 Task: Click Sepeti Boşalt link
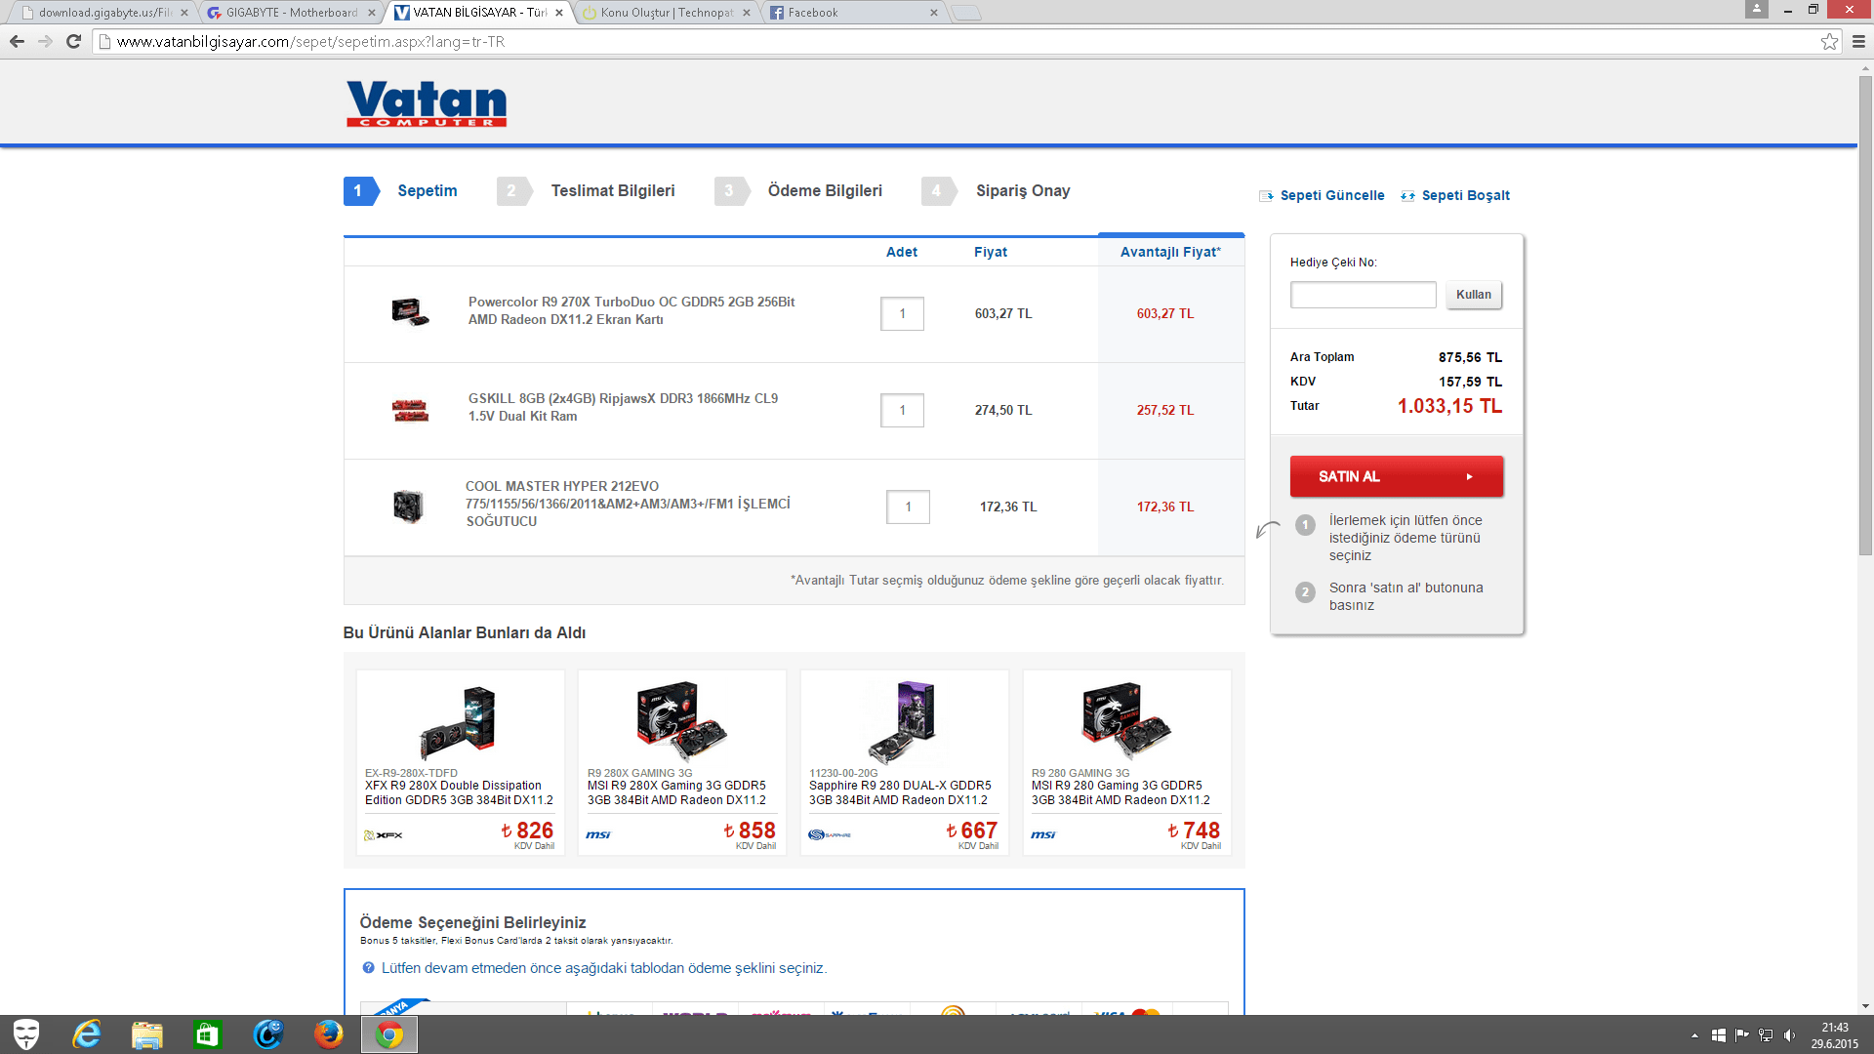pos(1464,195)
